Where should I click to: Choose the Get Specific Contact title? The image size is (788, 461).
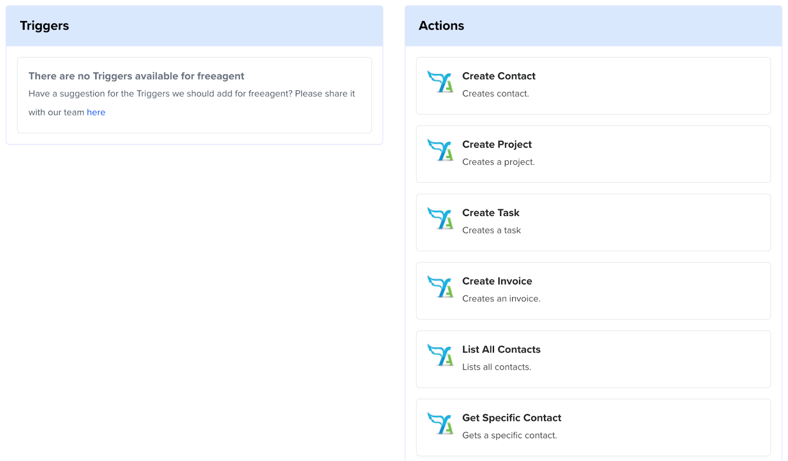[x=511, y=418]
